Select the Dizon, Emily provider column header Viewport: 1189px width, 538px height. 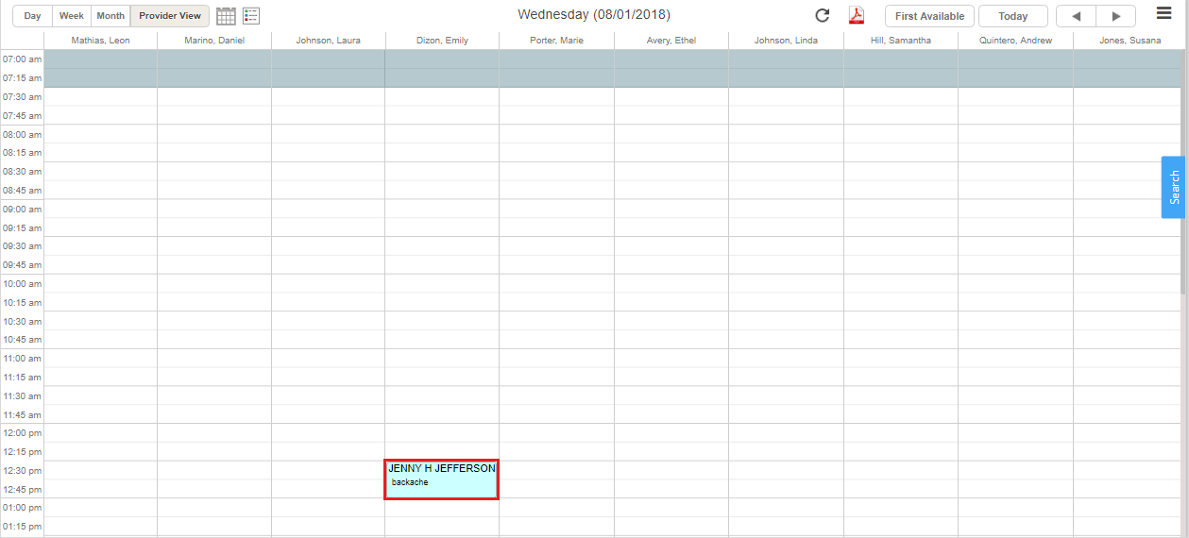(x=442, y=41)
